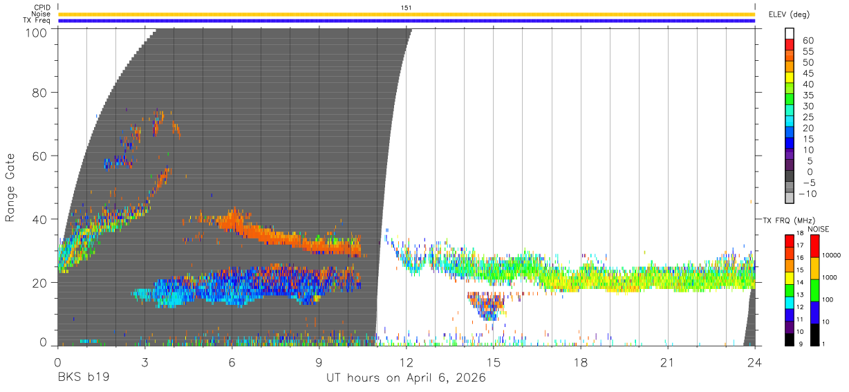Click the 40 tick on Range Gate axis

coord(39,219)
